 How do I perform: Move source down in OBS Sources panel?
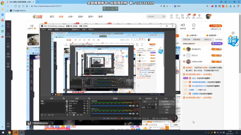coord(81,115)
